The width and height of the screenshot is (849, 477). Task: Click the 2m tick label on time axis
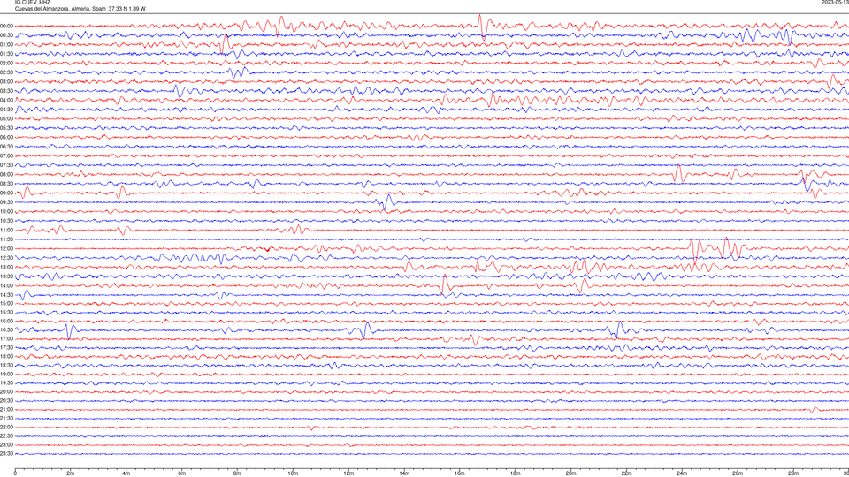point(71,473)
